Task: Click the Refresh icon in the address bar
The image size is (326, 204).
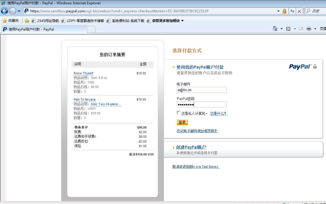Action: pos(292,11)
